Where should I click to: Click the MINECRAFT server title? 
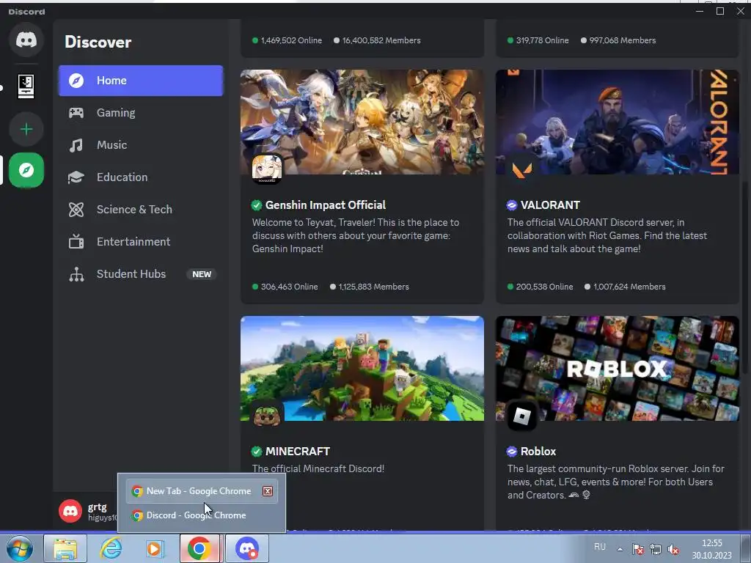click(x=298, y=452)
